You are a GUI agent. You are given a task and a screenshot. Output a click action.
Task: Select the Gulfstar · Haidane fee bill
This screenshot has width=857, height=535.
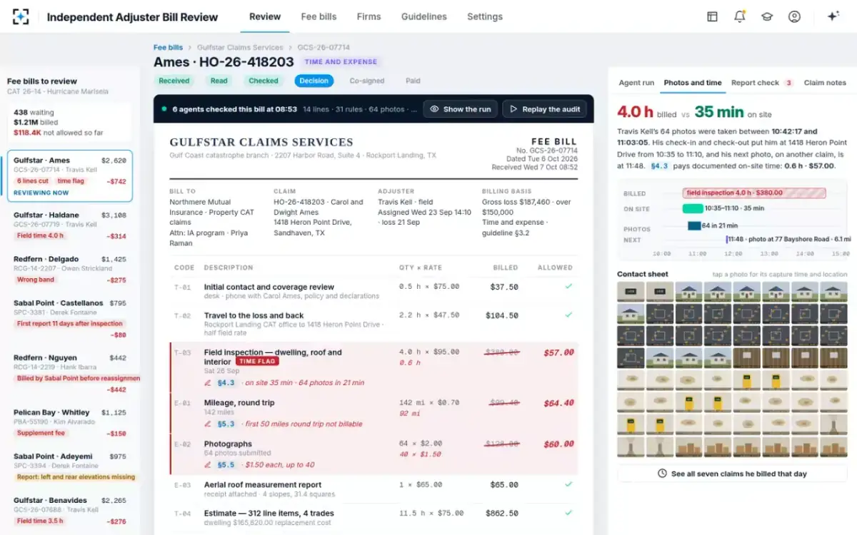click(69, 227)
